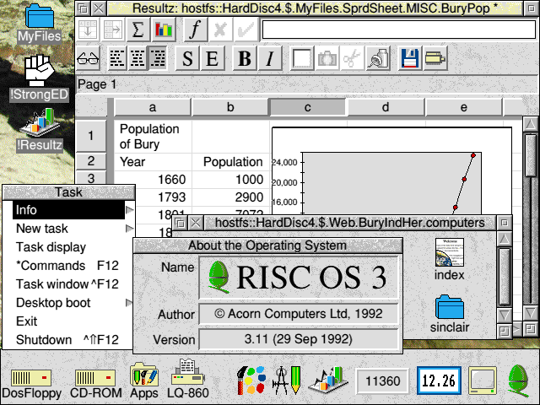Screen dimensions: 540x405
Task: Click the function f icon
Action: tap(195, 30)
